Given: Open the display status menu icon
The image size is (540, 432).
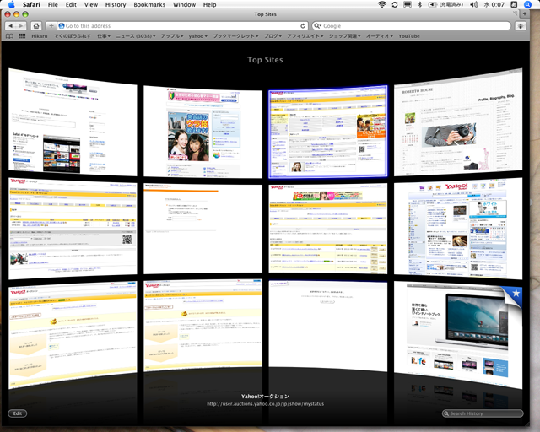Looking at the screenshot, I should [x=408, y=4].
